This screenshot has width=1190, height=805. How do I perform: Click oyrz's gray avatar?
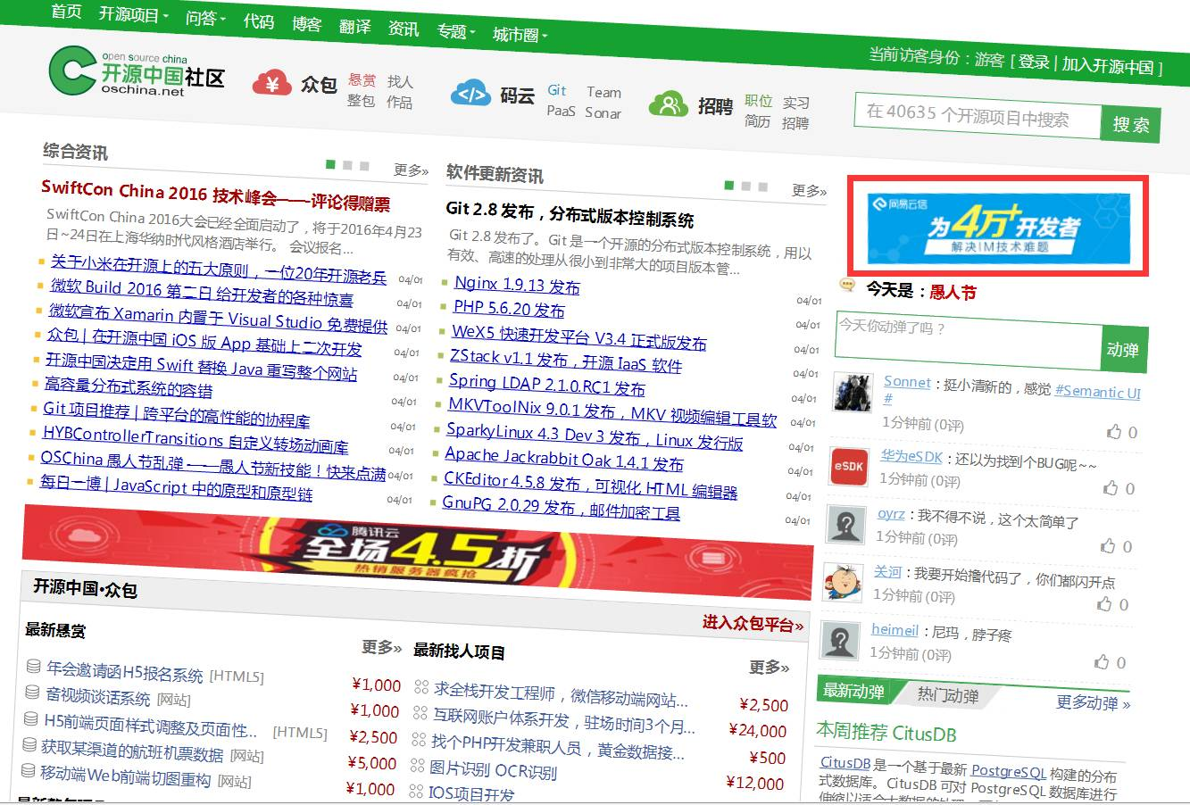(845, 525)
